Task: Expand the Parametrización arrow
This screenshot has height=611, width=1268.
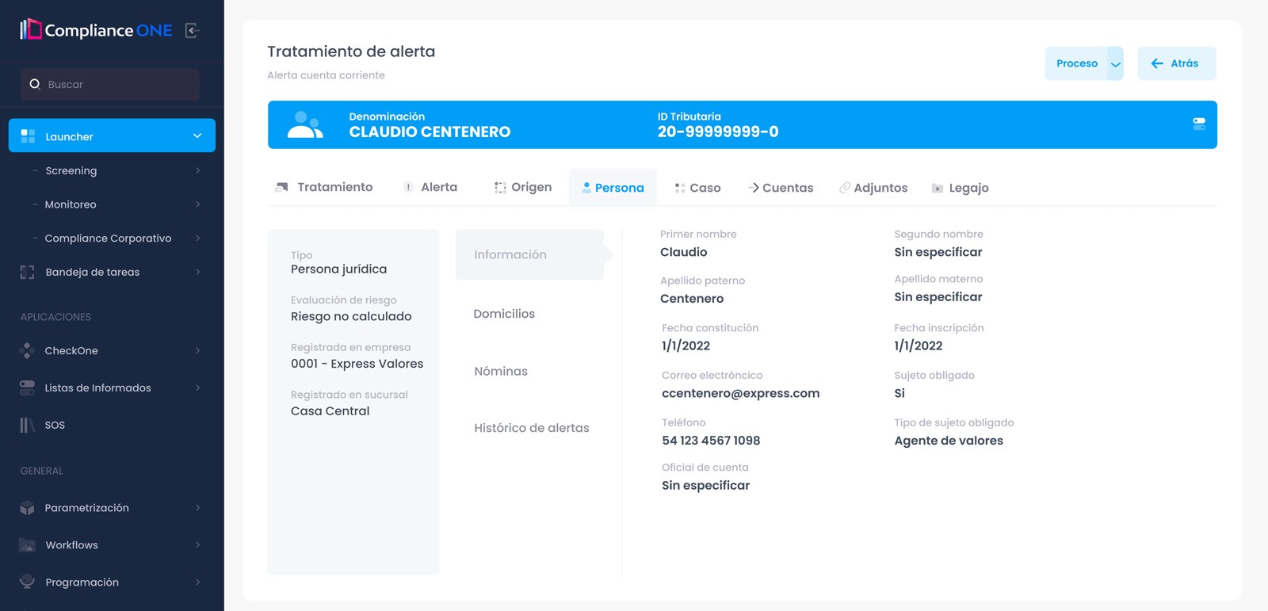Action: point(197,508)
